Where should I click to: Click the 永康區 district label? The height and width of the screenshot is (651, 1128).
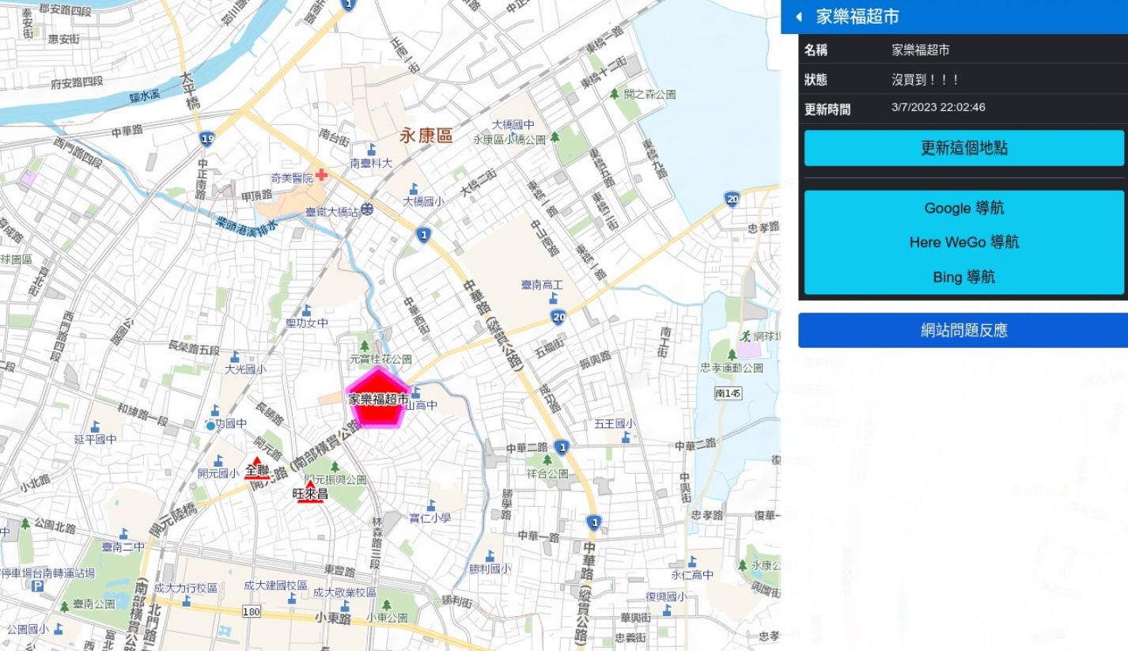(426, 135)
